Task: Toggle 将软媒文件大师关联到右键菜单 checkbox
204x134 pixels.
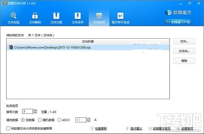Action: (x=8, y=129)
